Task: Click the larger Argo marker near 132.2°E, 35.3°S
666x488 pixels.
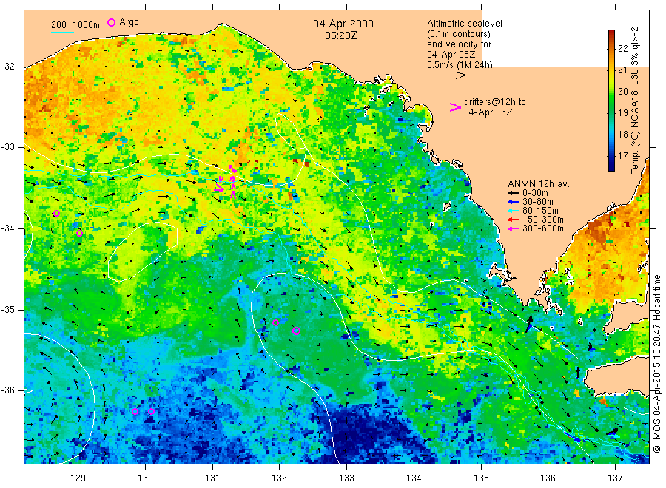Action: pyautogui.click(x=297, y=331)
